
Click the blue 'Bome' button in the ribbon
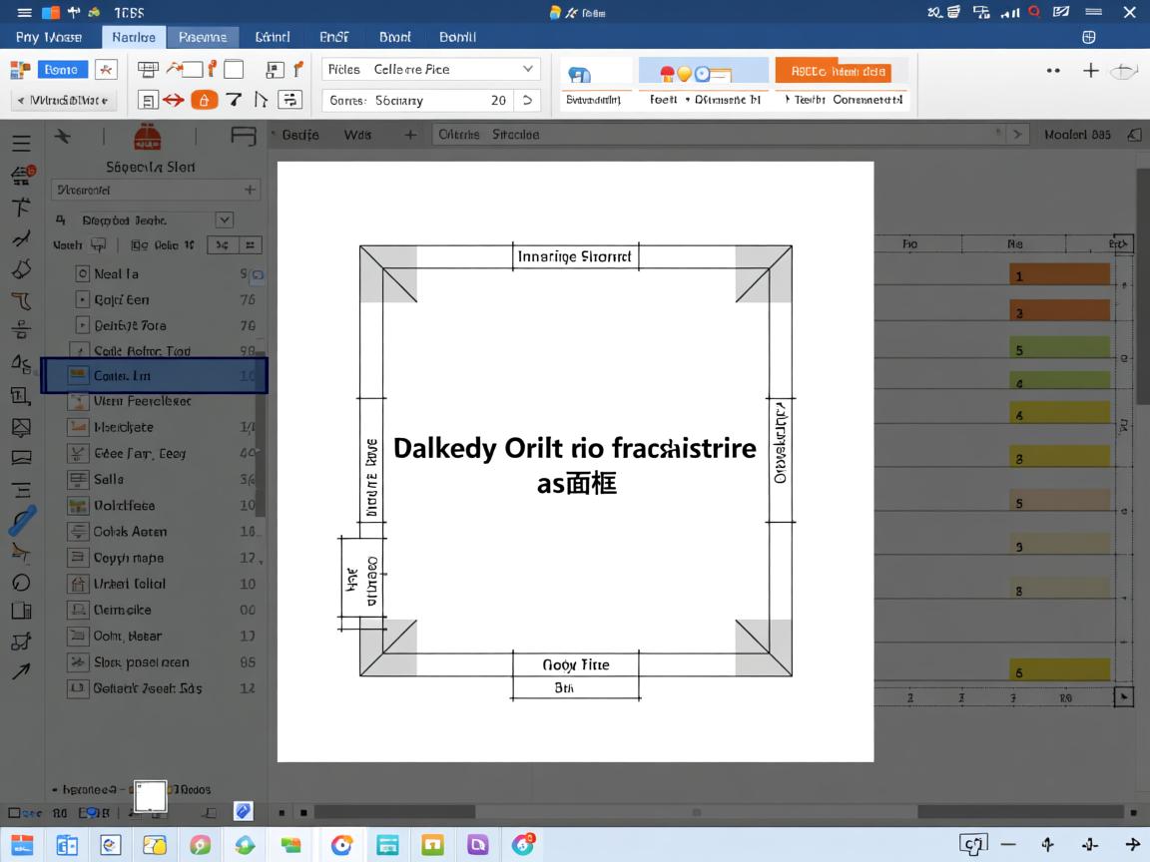[62, 70]
